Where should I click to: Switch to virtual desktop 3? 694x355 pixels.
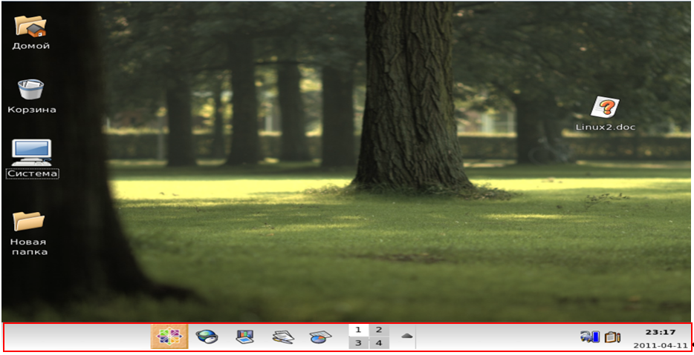358,342
